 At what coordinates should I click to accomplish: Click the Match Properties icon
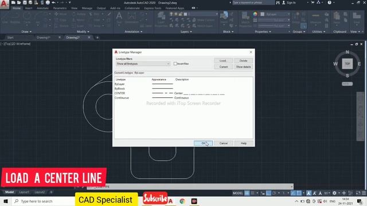point(245,19)
